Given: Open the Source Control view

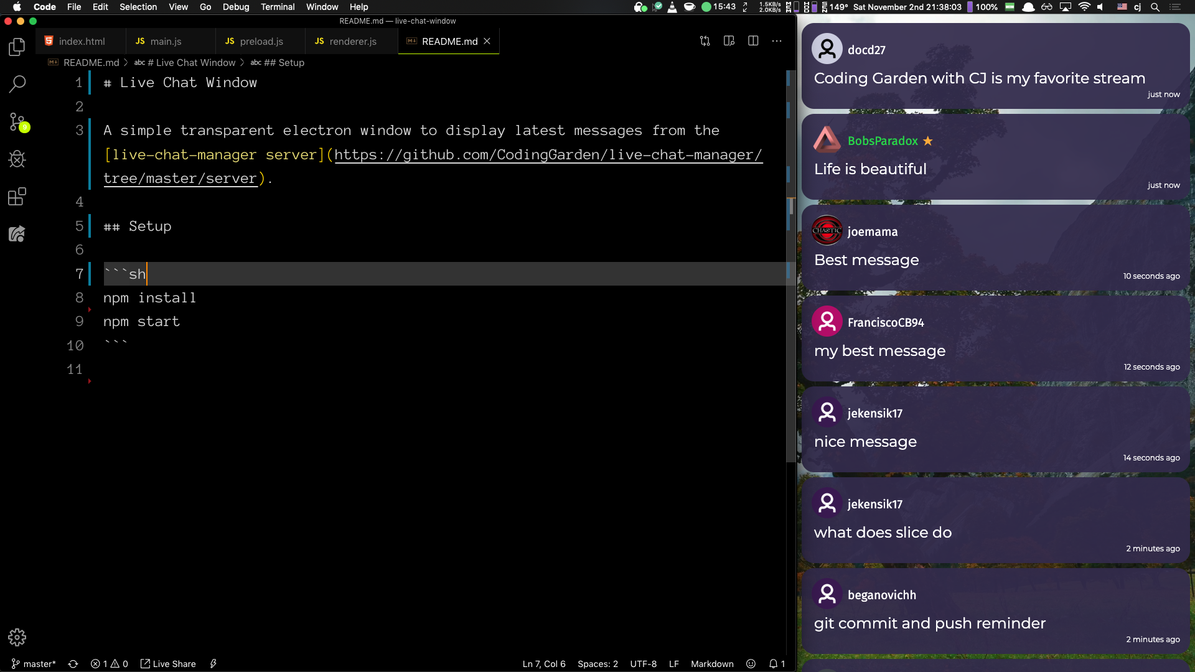Looking at the screenshot, I should coord(18,122).
